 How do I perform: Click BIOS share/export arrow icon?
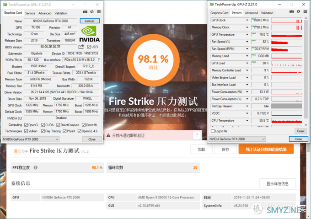[x=81, y=47]
